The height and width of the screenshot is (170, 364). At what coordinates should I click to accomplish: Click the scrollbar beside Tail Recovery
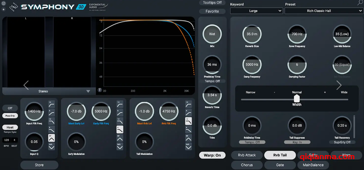click(354, 127)
